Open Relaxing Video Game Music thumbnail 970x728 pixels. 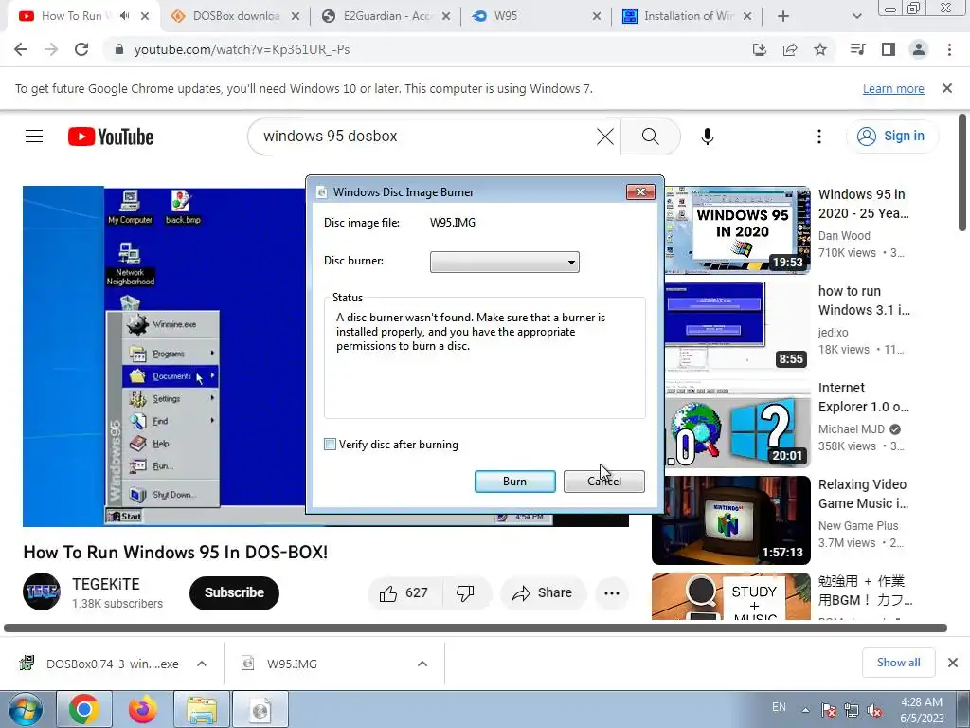731,520
